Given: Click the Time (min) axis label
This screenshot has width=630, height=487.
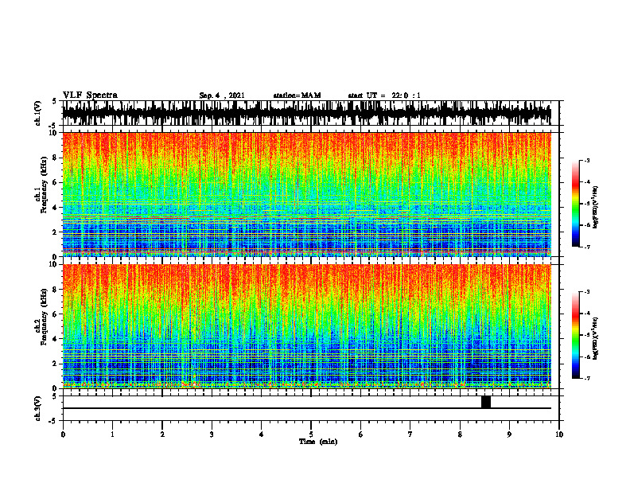Looking at the screenshot, I should tap(318, 442).
